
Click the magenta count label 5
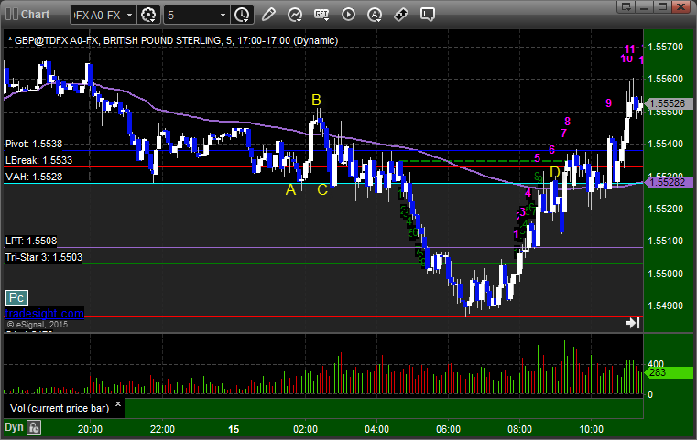coord(537,158)
